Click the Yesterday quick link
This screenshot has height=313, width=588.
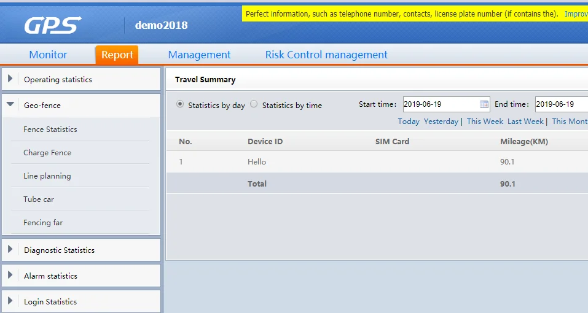[x=441, y=122]
